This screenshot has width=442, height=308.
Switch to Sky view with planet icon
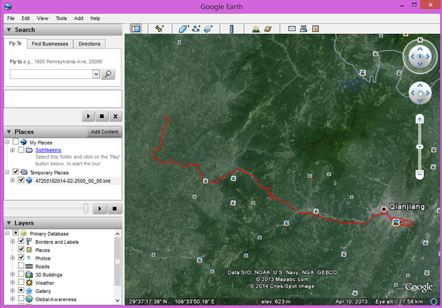point(268,29)
